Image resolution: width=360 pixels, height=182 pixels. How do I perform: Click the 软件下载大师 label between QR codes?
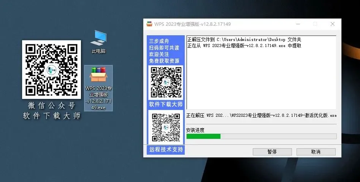pyautogui.click(x=166, y=104)
